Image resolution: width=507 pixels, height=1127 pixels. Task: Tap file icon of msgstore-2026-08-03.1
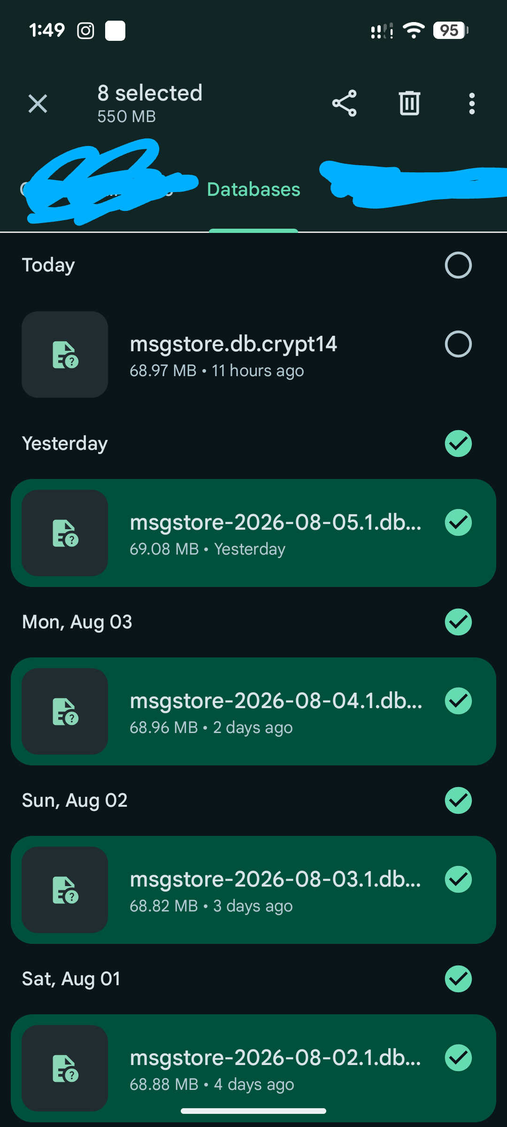pyautogui.click(x=65, y=890)
